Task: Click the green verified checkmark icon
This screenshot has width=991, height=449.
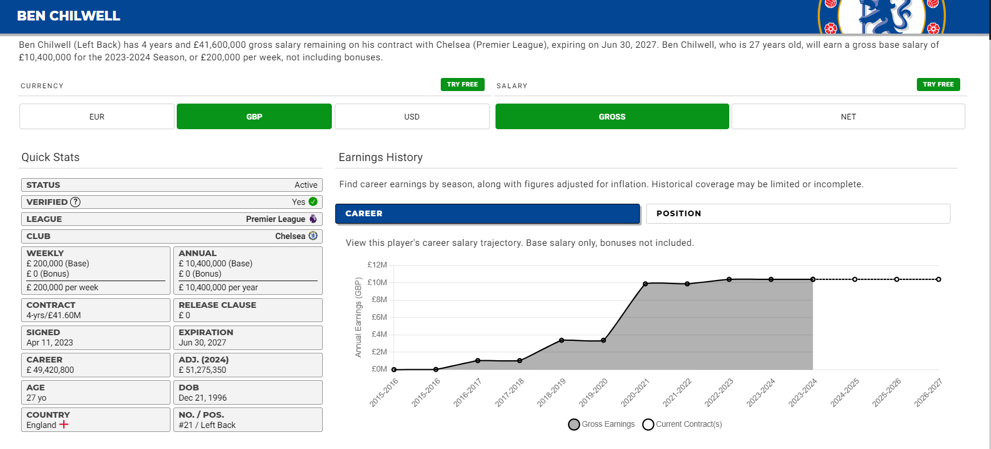Action: (x=313, y=201)
